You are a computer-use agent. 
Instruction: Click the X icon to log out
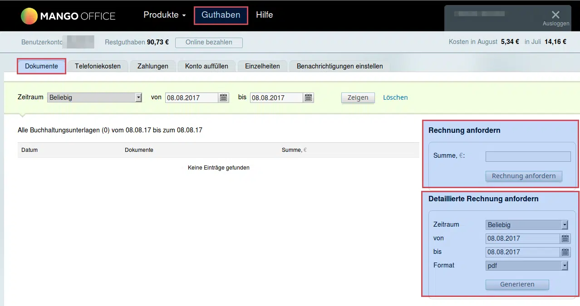555,15
